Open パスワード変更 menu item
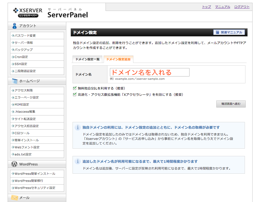The height and width of the screenshot is (202, 270). click(x=37, y=36)
